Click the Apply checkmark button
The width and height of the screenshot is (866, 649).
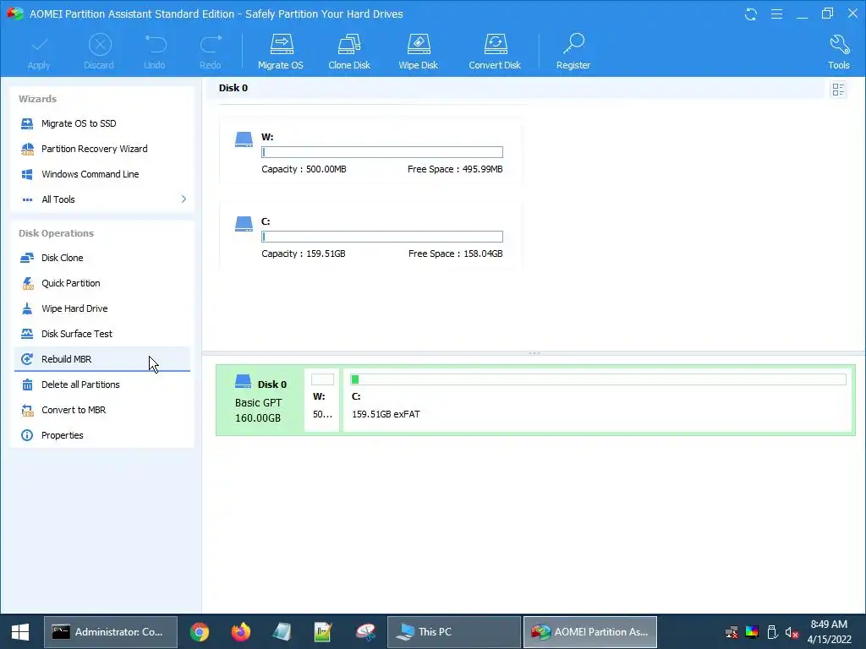tap(39, 52)
